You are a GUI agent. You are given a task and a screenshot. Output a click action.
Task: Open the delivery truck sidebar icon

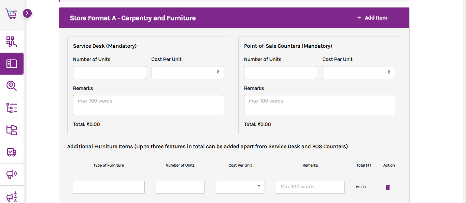tap(12, 152)
